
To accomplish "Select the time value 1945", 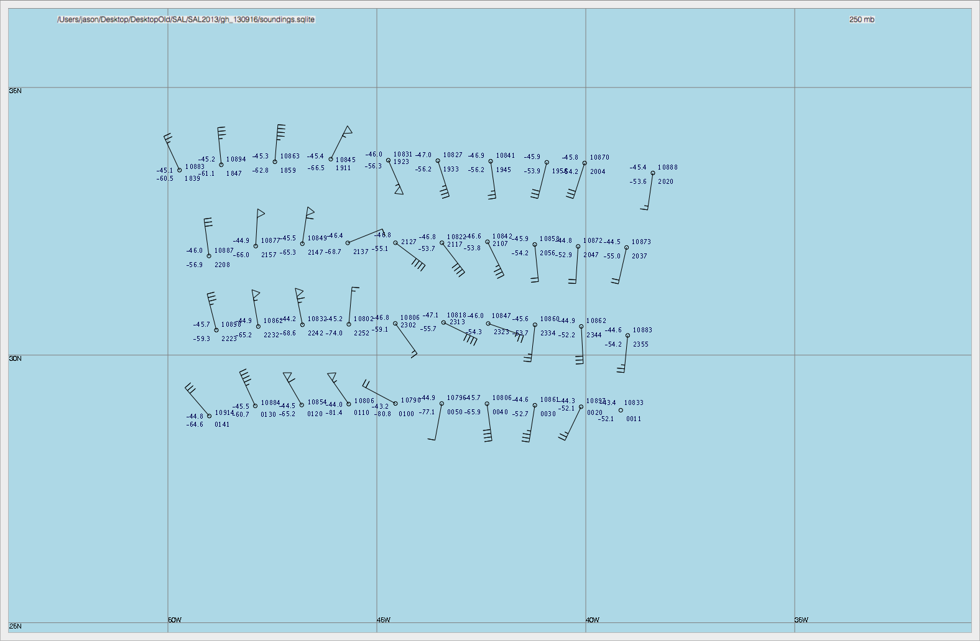I will (504, 170).
